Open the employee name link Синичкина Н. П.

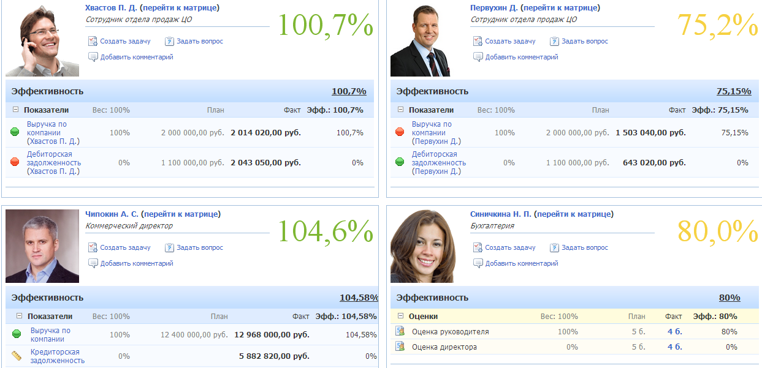[500, 214]
